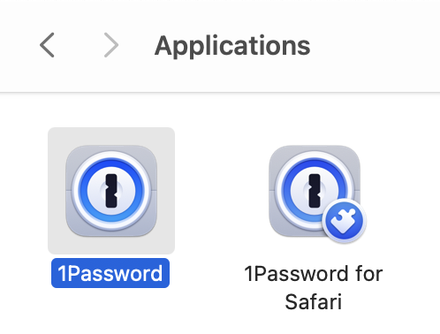Click blank area below the 1Password label
Image resolution: width=440 pixels, height=334 pixels.
(110, 311)
